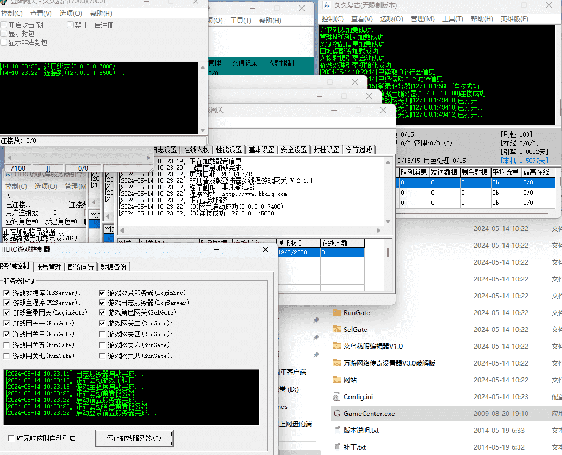This screenshot has height=455, width=562.
Task: Click the 2009-08-20 19:10 date of GameCenter.exe
Action: 501,413
